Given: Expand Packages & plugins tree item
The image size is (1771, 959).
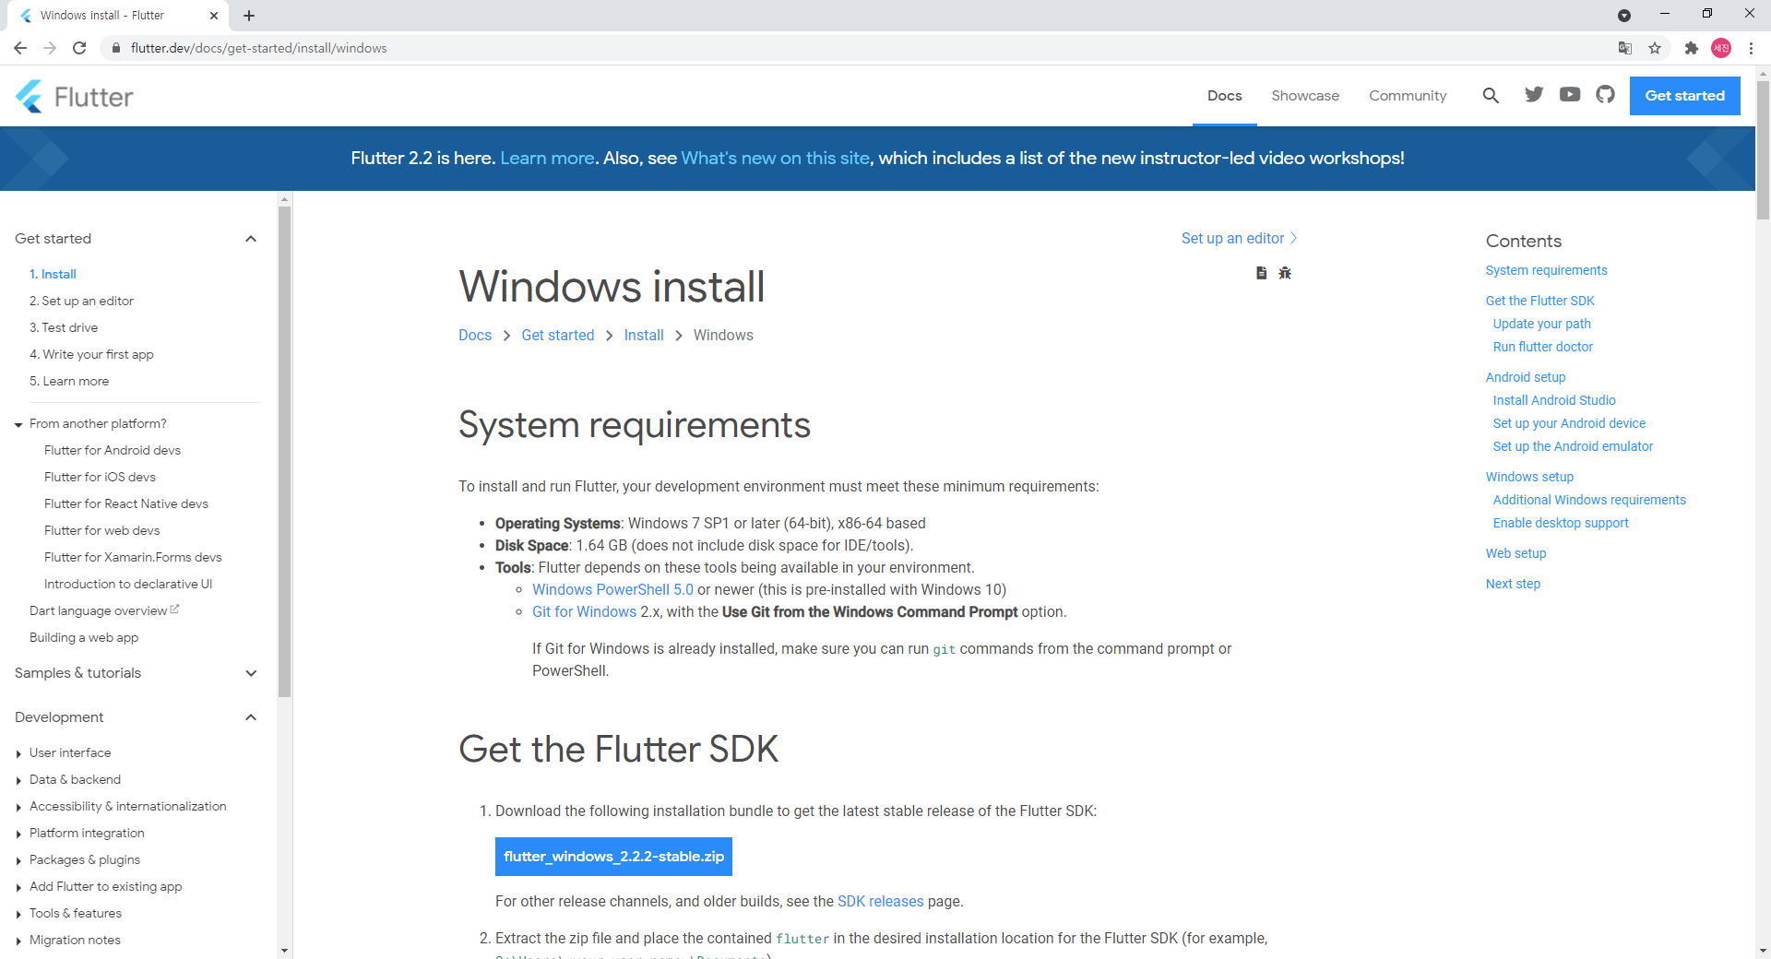Looking at the screenshot, I should [18, 860].
